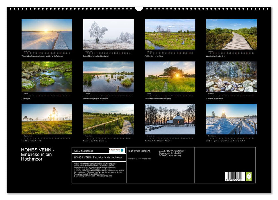This screenshot has height=200, width=278.
Task: Click the rclassen www.rclassen.de copyright link
Action: pos(140,159)
